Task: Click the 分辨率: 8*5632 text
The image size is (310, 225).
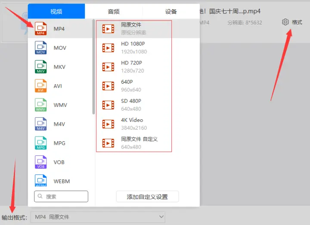Action: coord(245,23)
